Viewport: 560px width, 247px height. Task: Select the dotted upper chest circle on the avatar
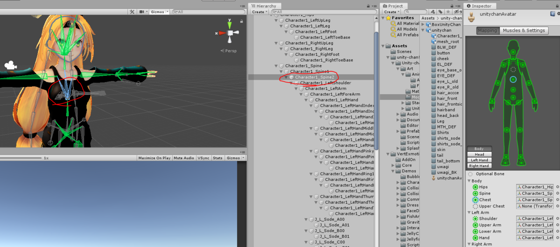pyautogui.click(x=513, y=69)
